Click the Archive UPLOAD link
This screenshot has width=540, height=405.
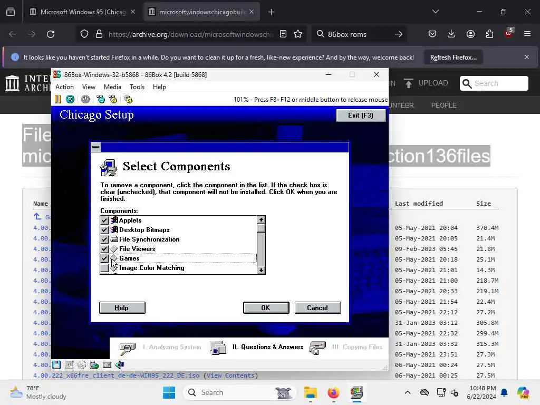tap(426, 83)
